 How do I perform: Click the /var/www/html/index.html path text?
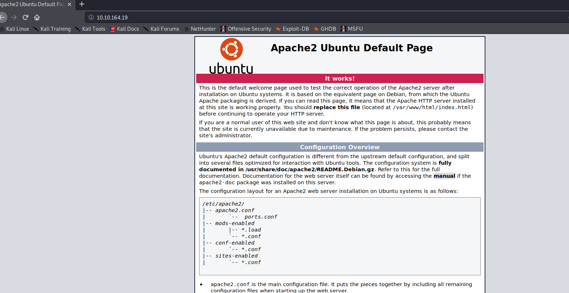(432, 107)
